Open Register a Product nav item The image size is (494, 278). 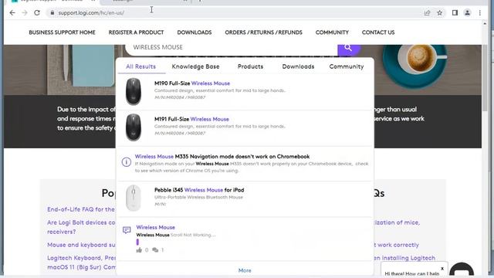pyautogui.click(x=136, y=32)
